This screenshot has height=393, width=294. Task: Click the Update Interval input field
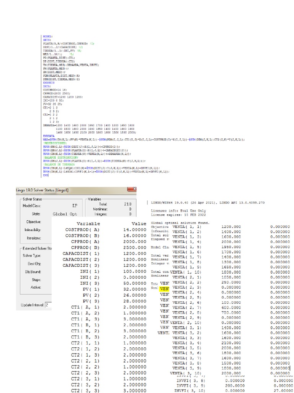point(48,305)
